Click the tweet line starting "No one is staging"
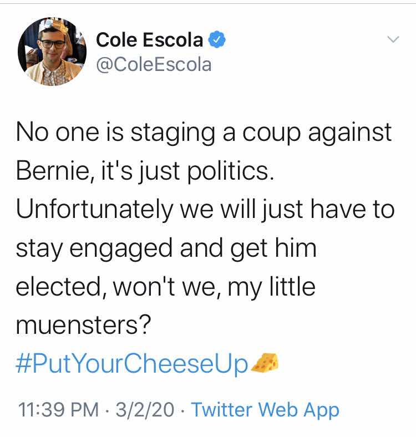The height and width of the screenshot is (437, 416). (204, 134)
